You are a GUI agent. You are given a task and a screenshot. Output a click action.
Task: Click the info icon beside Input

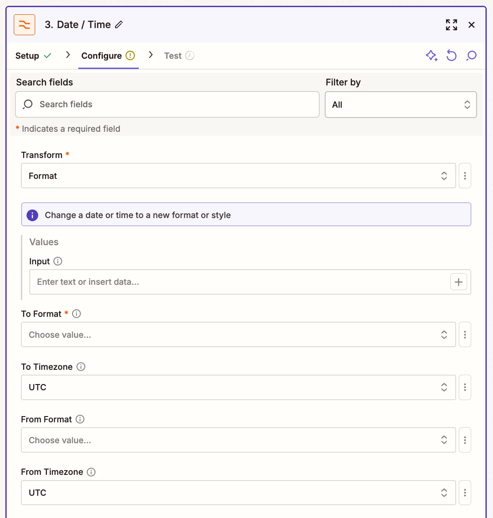coord(58,261)
